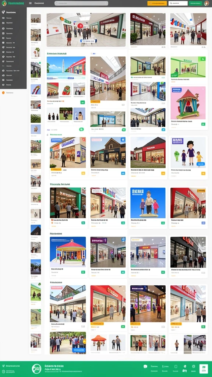Click the green button under lighthouse card
Image resolution: width=212 pixels, height=377 pixels.
pos(82,102)
